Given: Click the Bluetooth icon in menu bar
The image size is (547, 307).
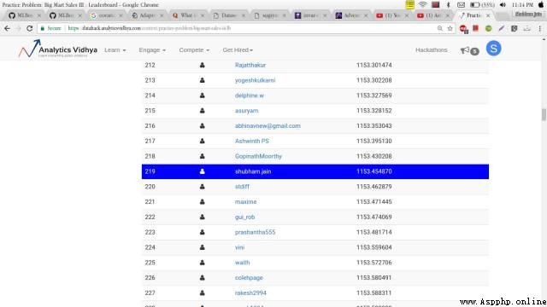Looking at the screenshot, I should click(448, 4).
